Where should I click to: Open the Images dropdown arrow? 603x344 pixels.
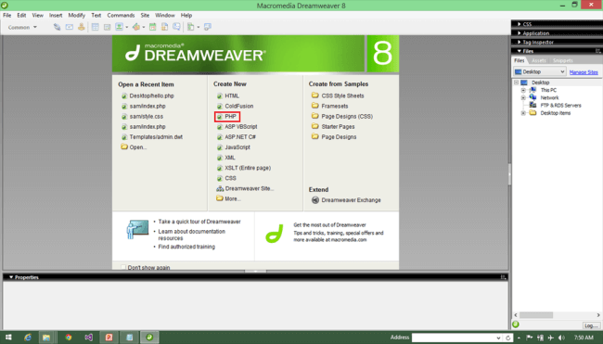(126, 27)
